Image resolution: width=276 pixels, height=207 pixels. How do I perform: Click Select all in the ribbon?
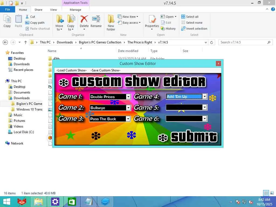[x=190, y=17]
